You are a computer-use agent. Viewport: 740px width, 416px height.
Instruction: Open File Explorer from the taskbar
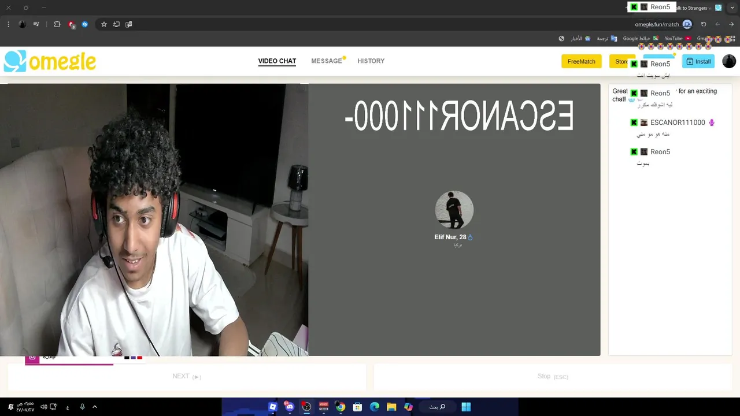point(391,407)
